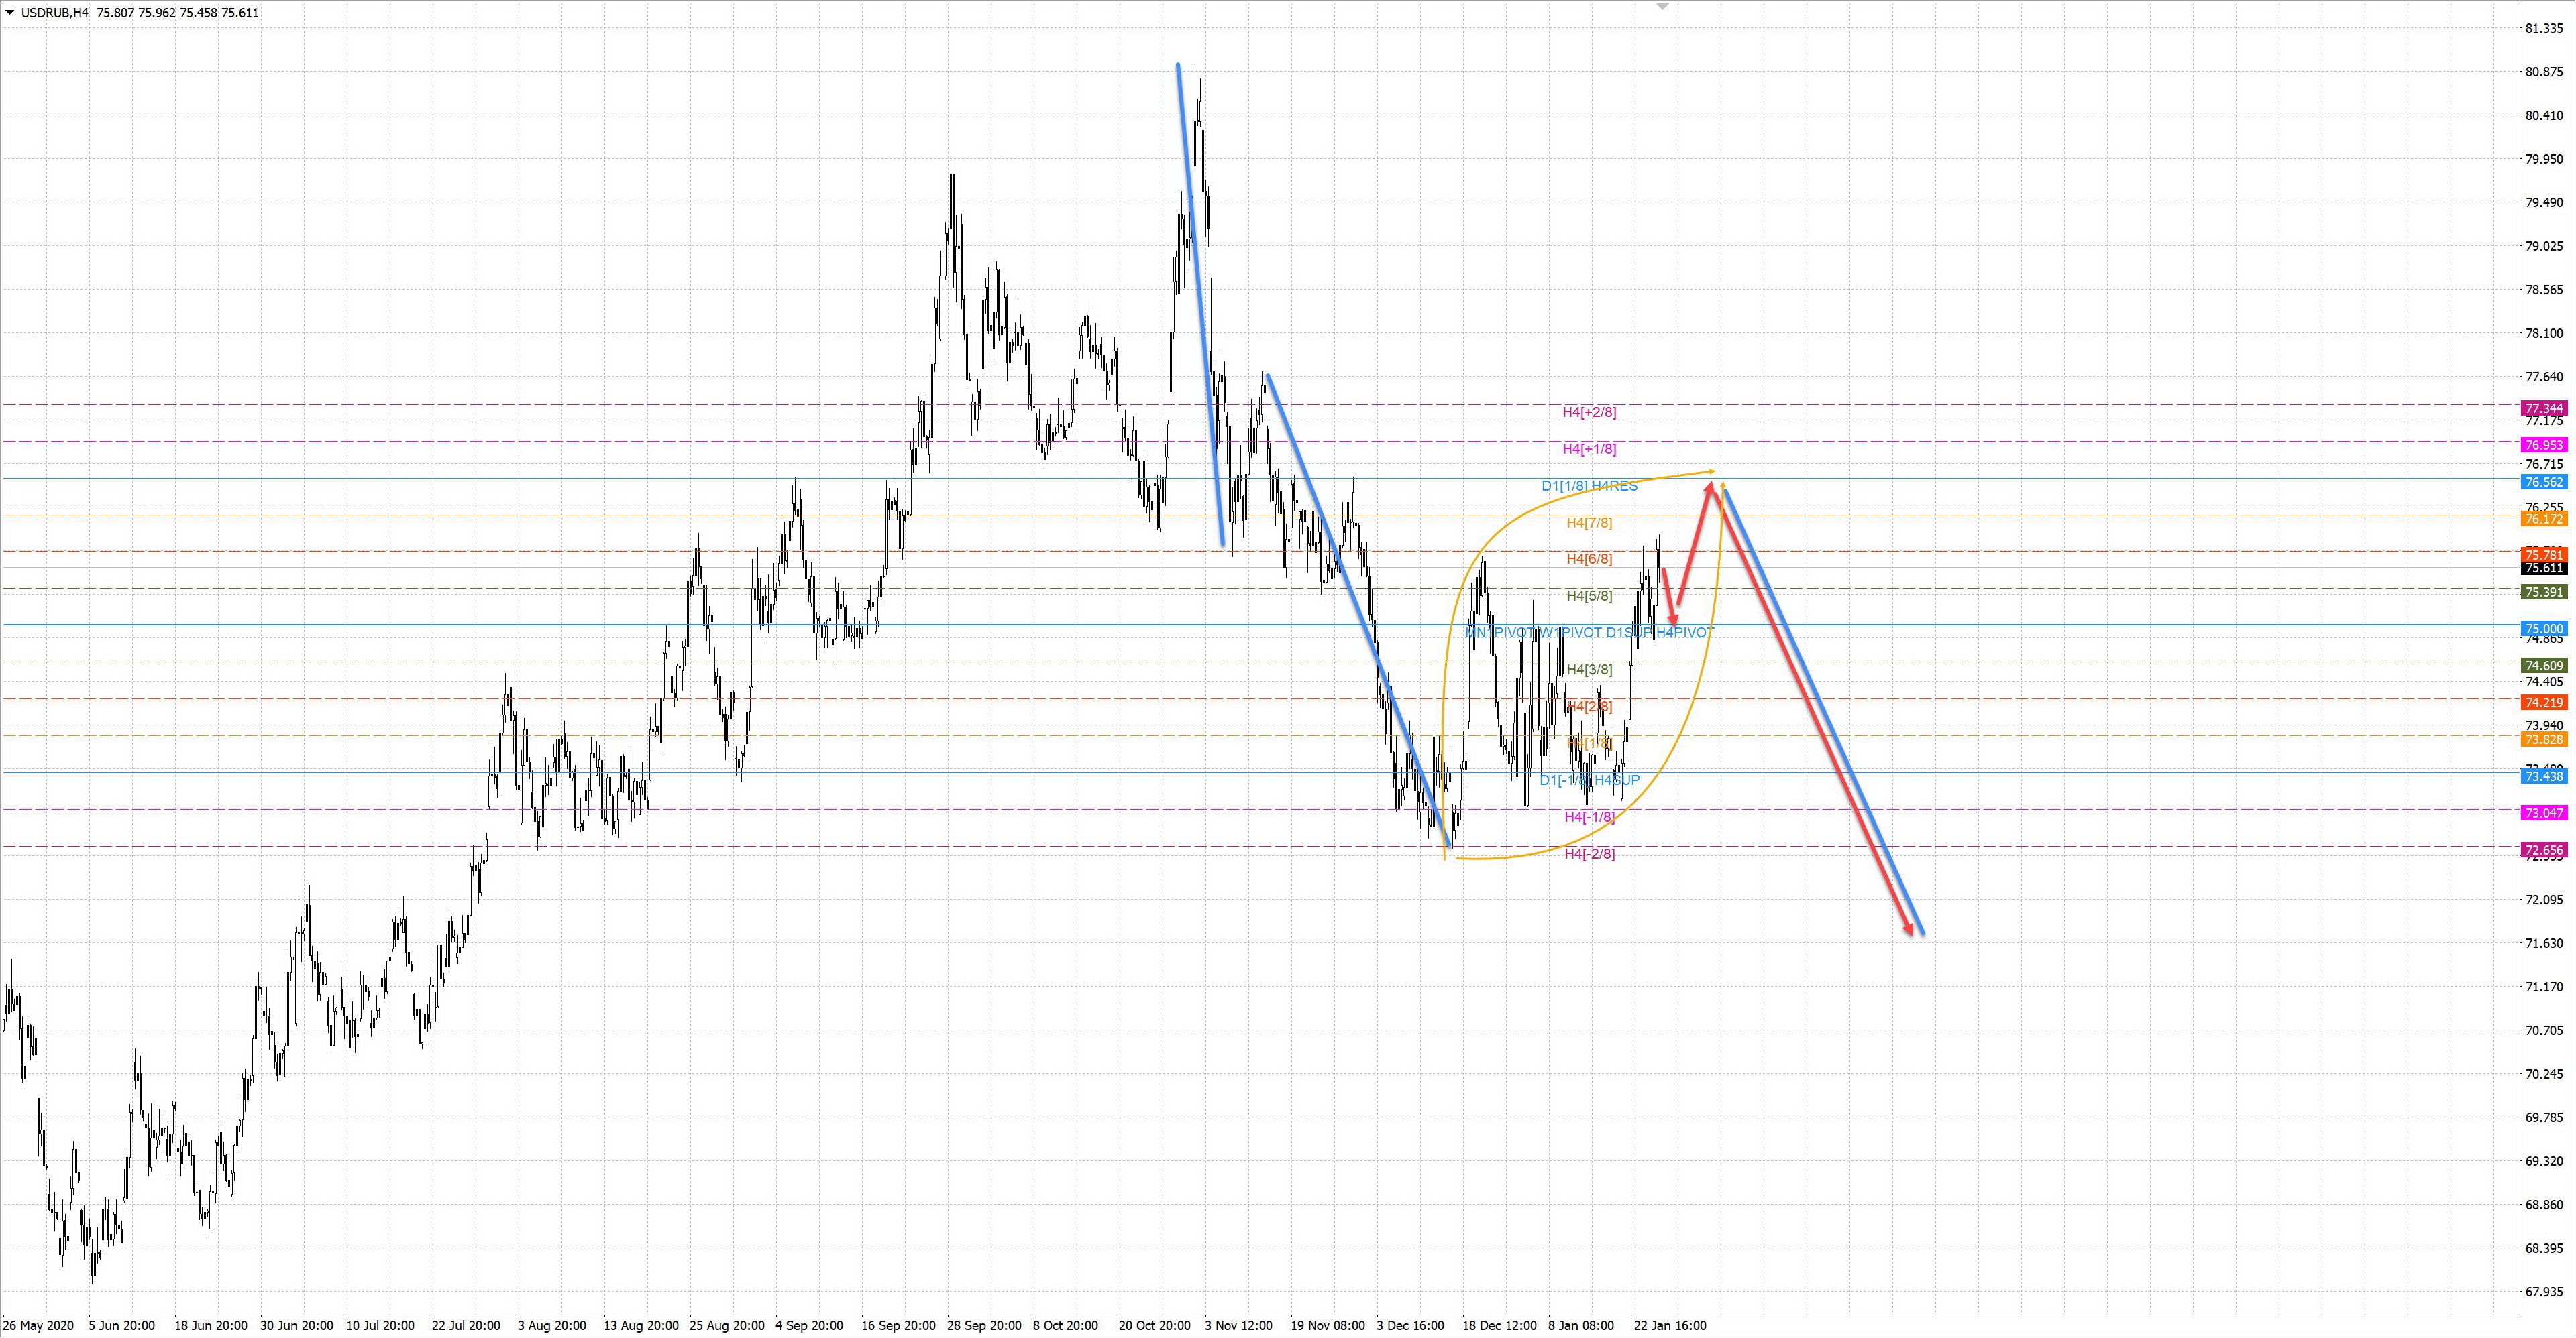Click the black current price tag 75.611

[2544, 568]
